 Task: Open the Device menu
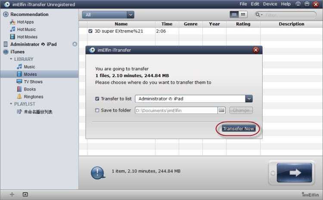coord(270,4)
